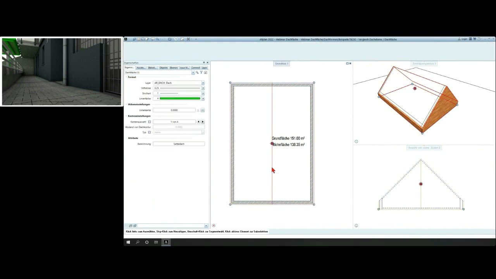The image size is (496, 279).
Task: Open the Objekte tab
Action: click(x=164, y=67)
